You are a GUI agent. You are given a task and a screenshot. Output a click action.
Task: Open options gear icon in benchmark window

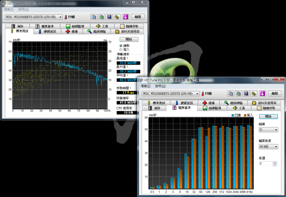117,17
